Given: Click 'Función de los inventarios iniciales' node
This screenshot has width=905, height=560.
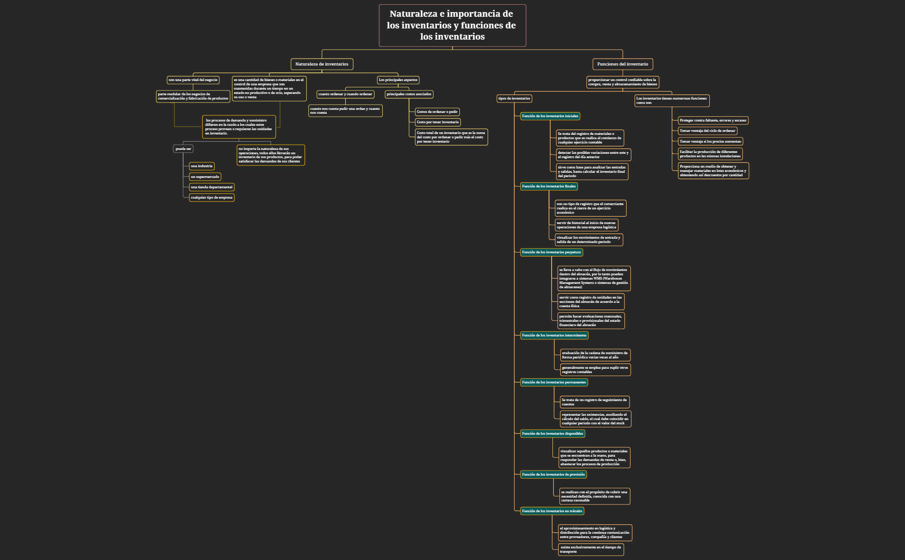Looking at the screenshot, I should [550, 116].
